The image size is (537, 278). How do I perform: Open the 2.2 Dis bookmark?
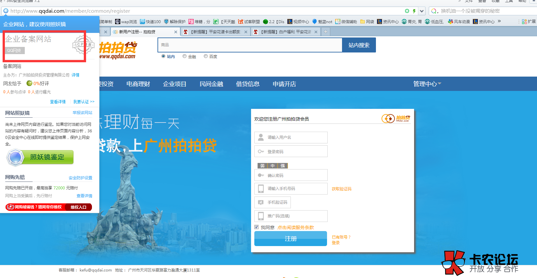point(274,22)
